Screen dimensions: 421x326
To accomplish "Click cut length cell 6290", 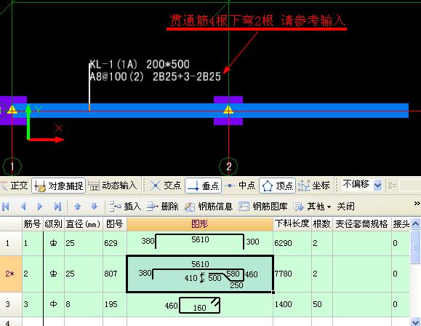I will [x=292, y=243].
